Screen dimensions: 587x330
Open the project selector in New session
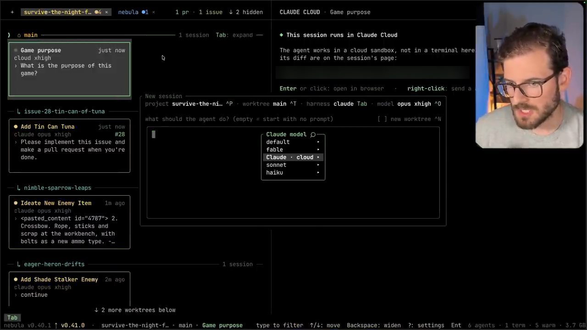(189, 104)
